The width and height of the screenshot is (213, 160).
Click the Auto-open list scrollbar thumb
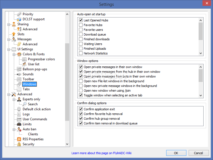[x=201, y=31]
